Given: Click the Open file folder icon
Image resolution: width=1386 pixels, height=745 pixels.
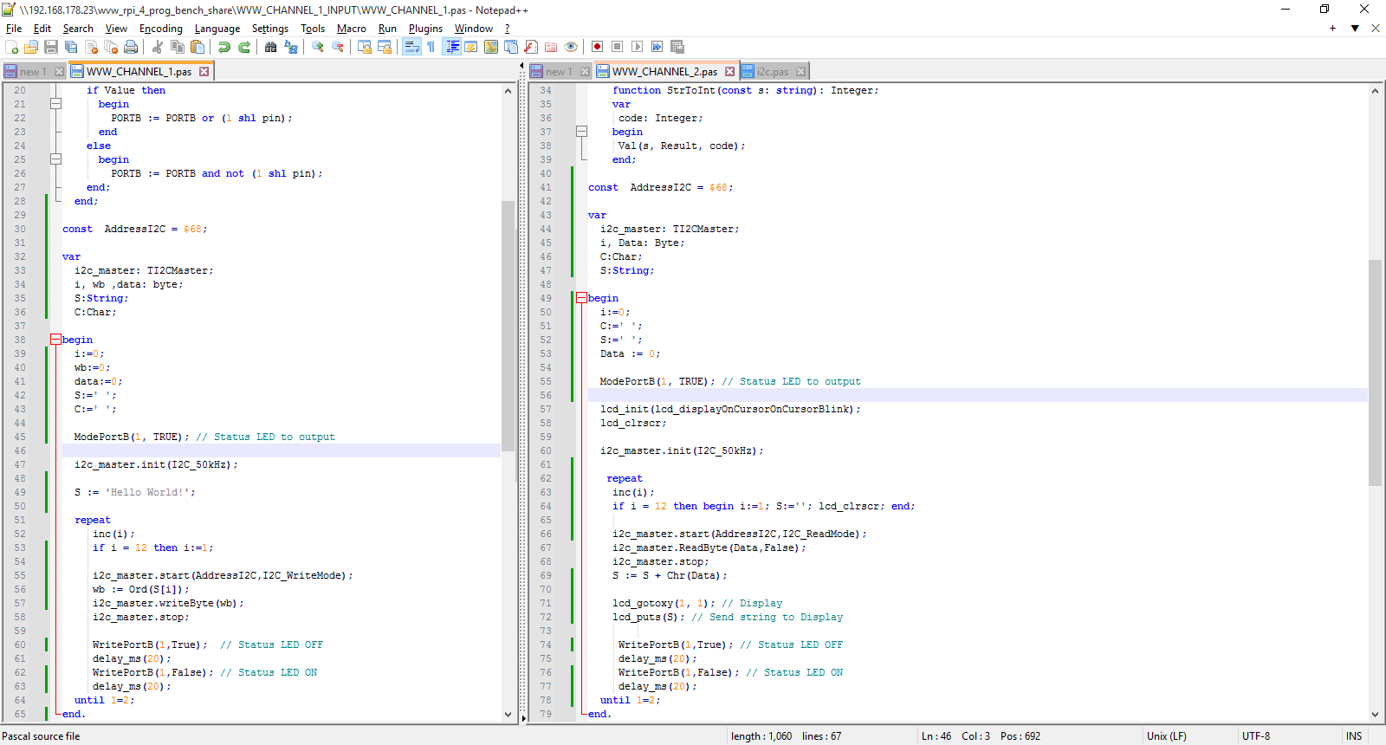Looking at the screenshot, I should [32, 47].
